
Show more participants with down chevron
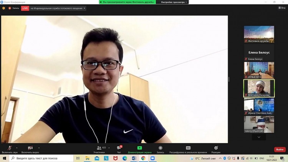259,137
